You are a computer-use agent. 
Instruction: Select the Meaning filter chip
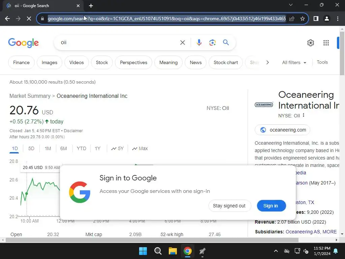(168, 62)
